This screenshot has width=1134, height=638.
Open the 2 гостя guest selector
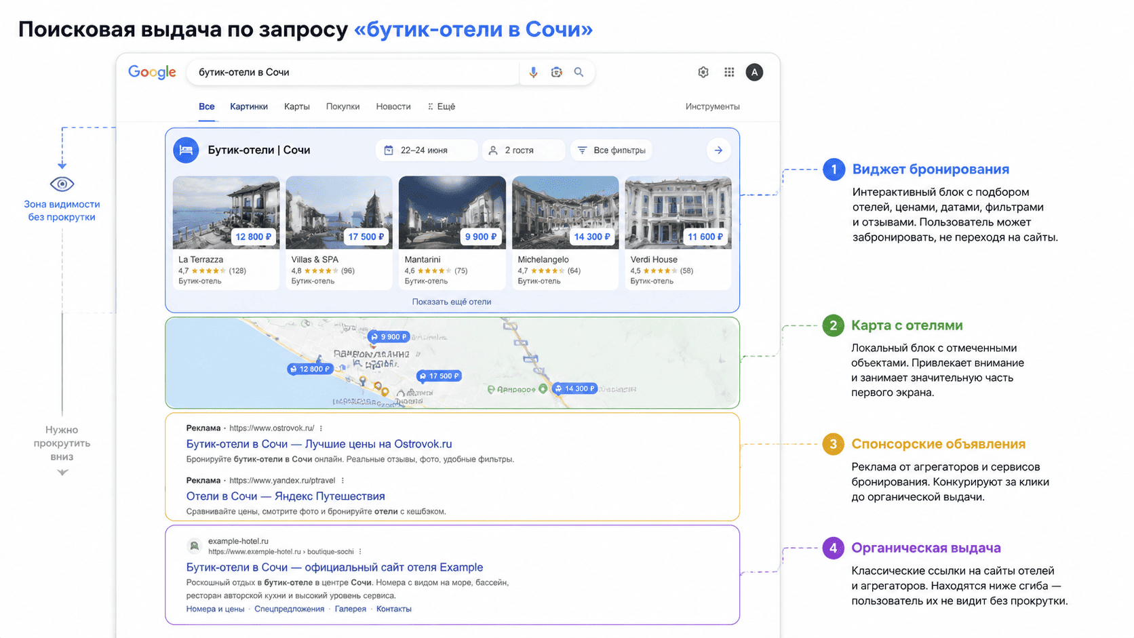coord(523,151)
